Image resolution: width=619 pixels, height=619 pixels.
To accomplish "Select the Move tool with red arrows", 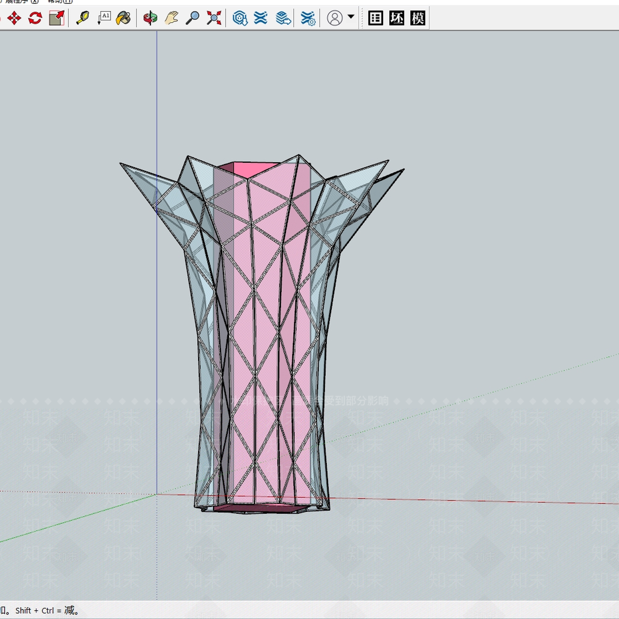I will pos(14,18).
